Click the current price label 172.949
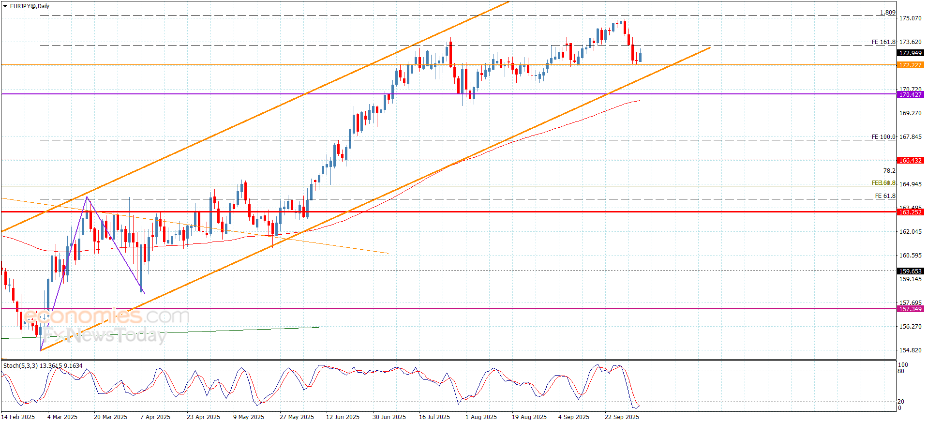Screen dimensions: 927x423 coord(910,53)
